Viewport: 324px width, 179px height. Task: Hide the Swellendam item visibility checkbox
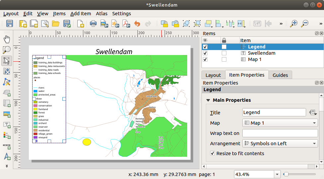(x=205, y=53)
